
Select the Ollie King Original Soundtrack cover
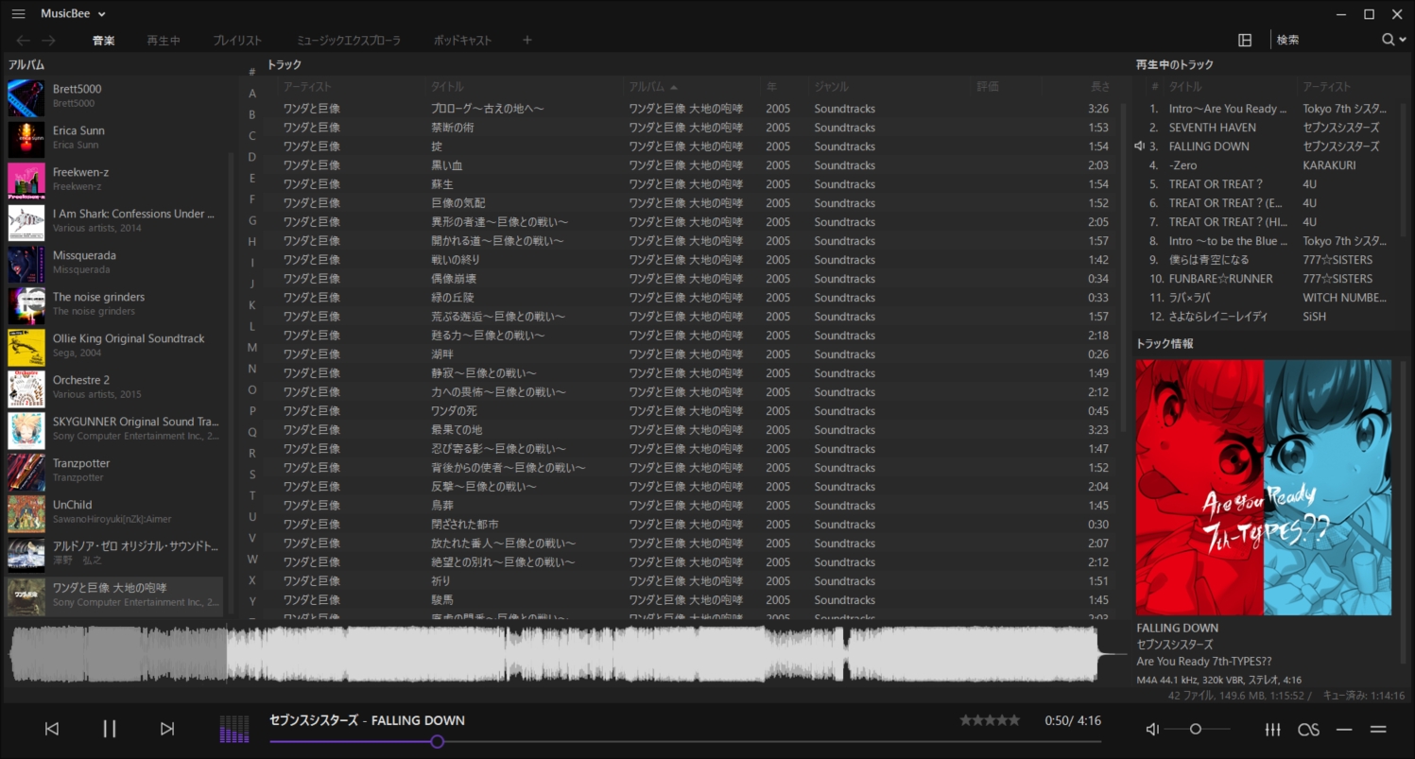coord(26,346)
